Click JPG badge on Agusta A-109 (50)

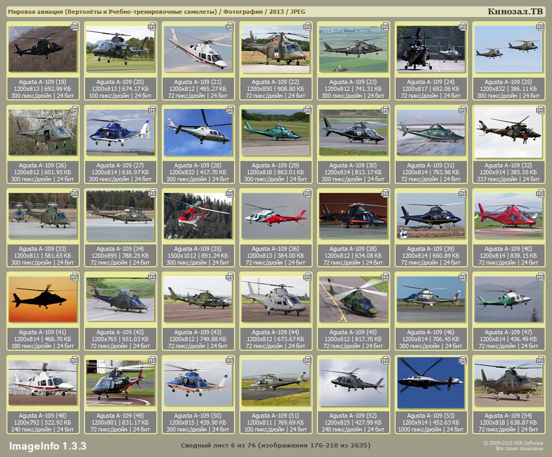pos(230,360)
